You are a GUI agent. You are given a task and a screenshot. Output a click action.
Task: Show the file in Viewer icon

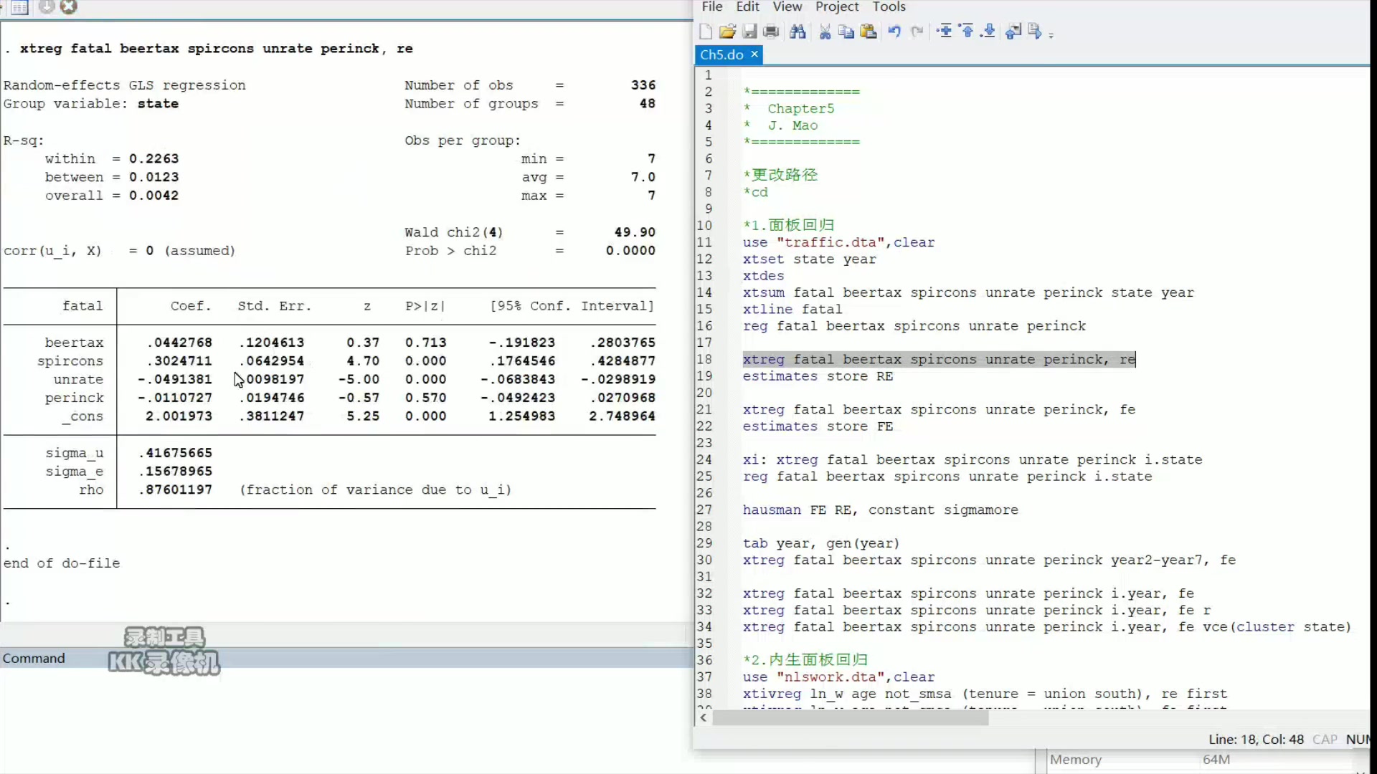(1013, 31)
